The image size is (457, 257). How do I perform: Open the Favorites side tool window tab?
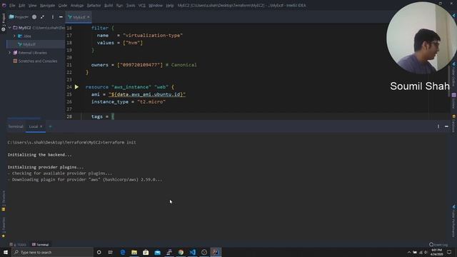click(x=4, y=227)
